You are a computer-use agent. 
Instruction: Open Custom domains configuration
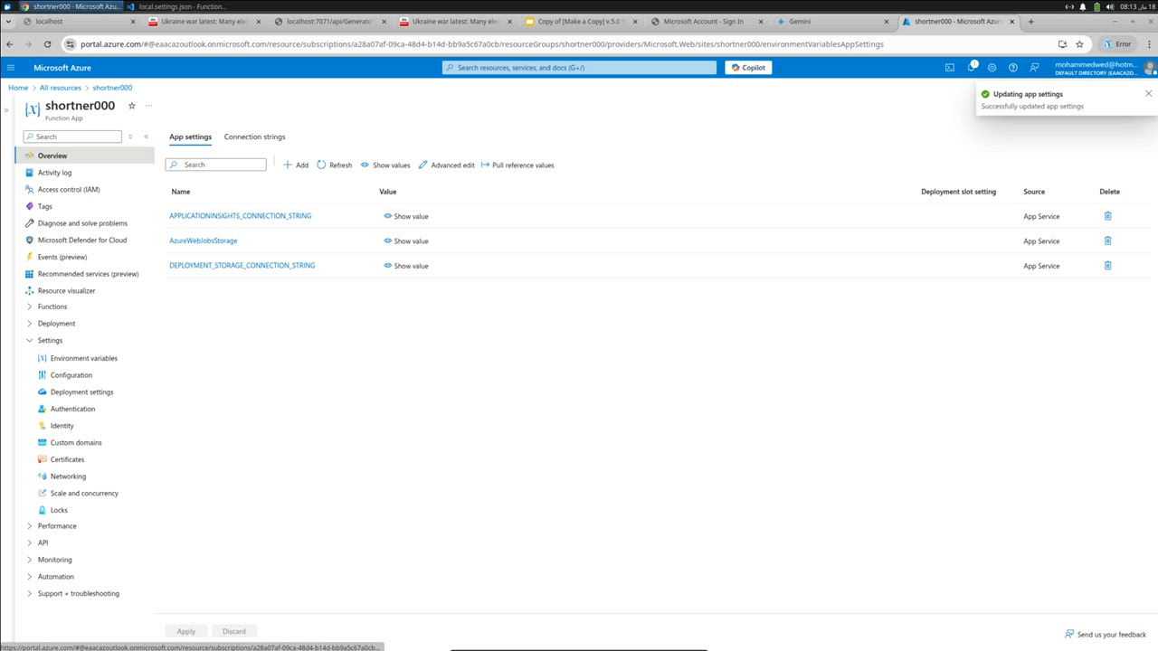[76, 442]
